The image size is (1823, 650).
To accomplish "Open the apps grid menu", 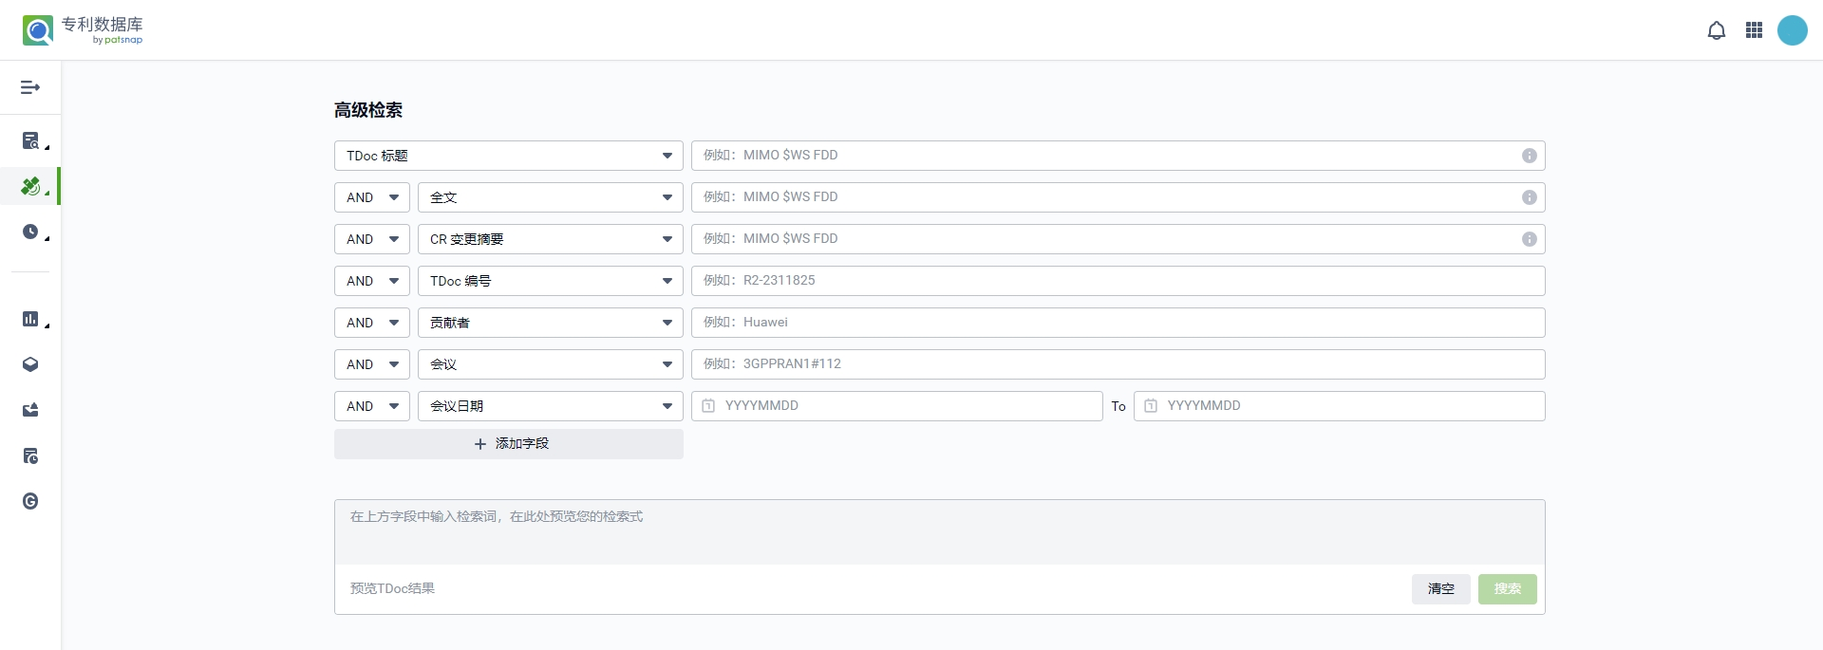I will click(x=1754, y=30).
